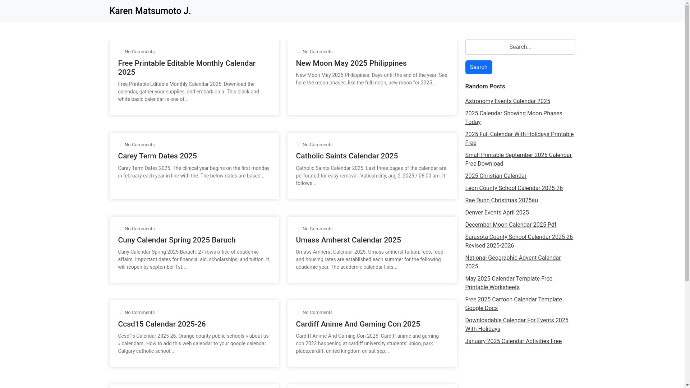690x388 pixels.
Task: Open December Moon Calendar 2025 Pdf link
Action: click(x=511, y=225)
